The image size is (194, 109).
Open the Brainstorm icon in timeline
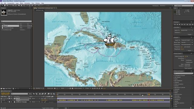click(48, 94)
